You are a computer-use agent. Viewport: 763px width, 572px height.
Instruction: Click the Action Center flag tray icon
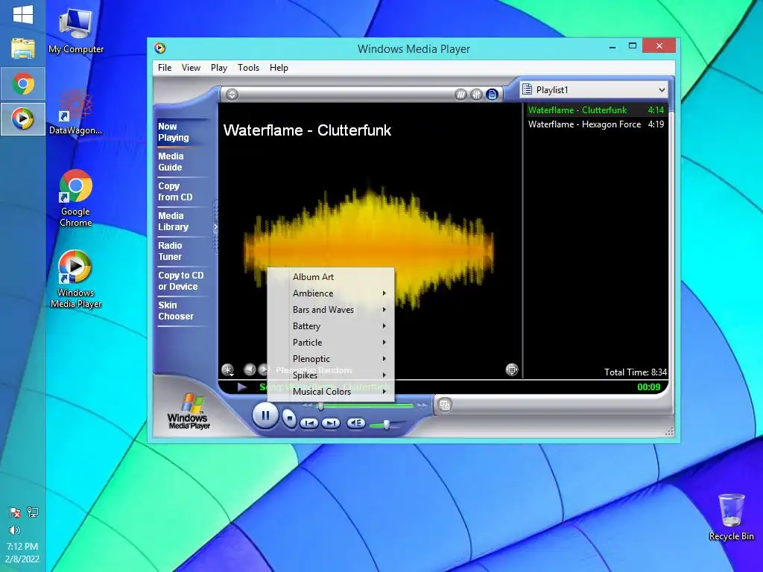click(15, 512)
